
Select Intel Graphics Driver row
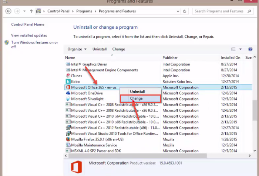click(x=158, y=64)
